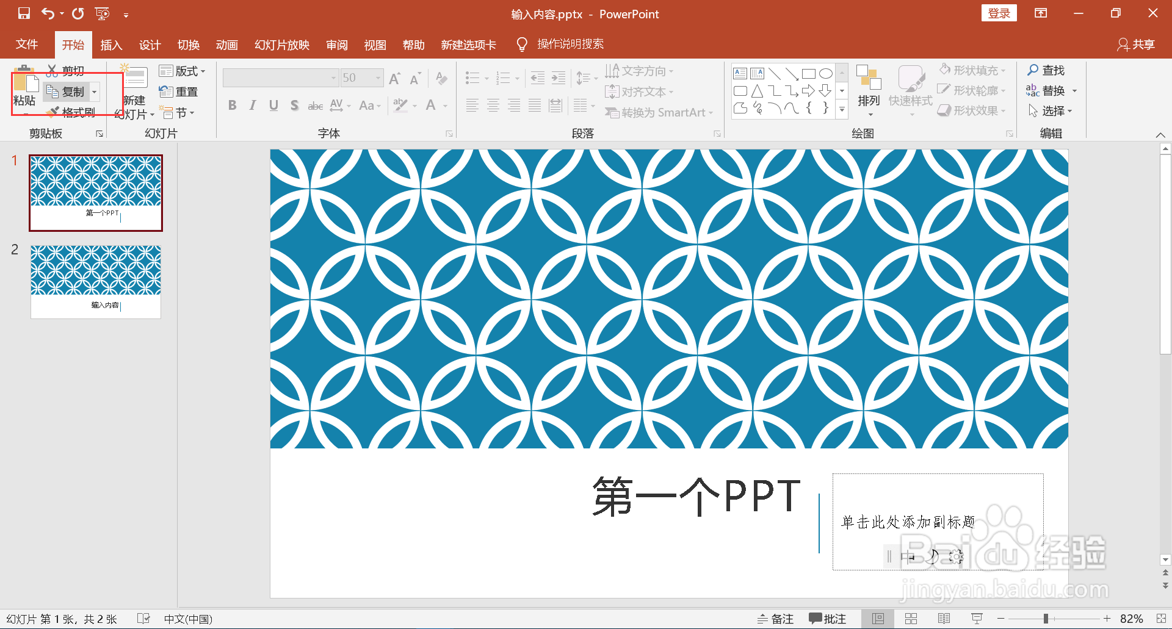Select the Right Arrow block shape

809,91
